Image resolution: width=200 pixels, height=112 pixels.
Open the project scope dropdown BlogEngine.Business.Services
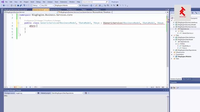31,12
